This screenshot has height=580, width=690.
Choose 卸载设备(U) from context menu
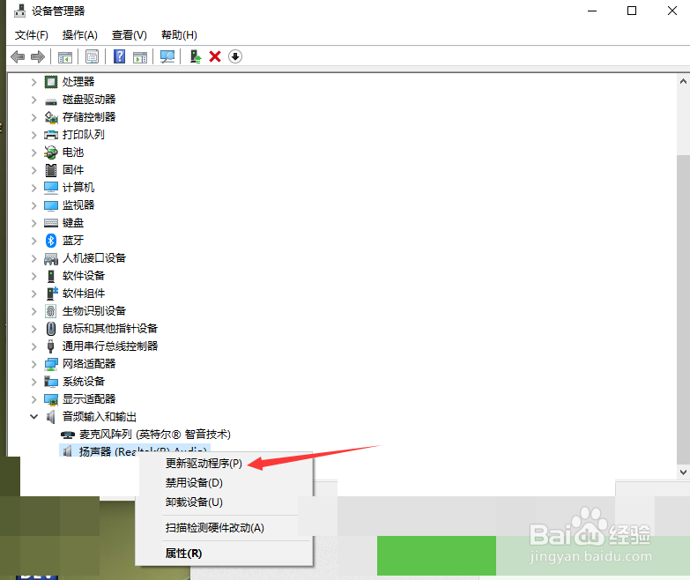(x=194, y=502)
